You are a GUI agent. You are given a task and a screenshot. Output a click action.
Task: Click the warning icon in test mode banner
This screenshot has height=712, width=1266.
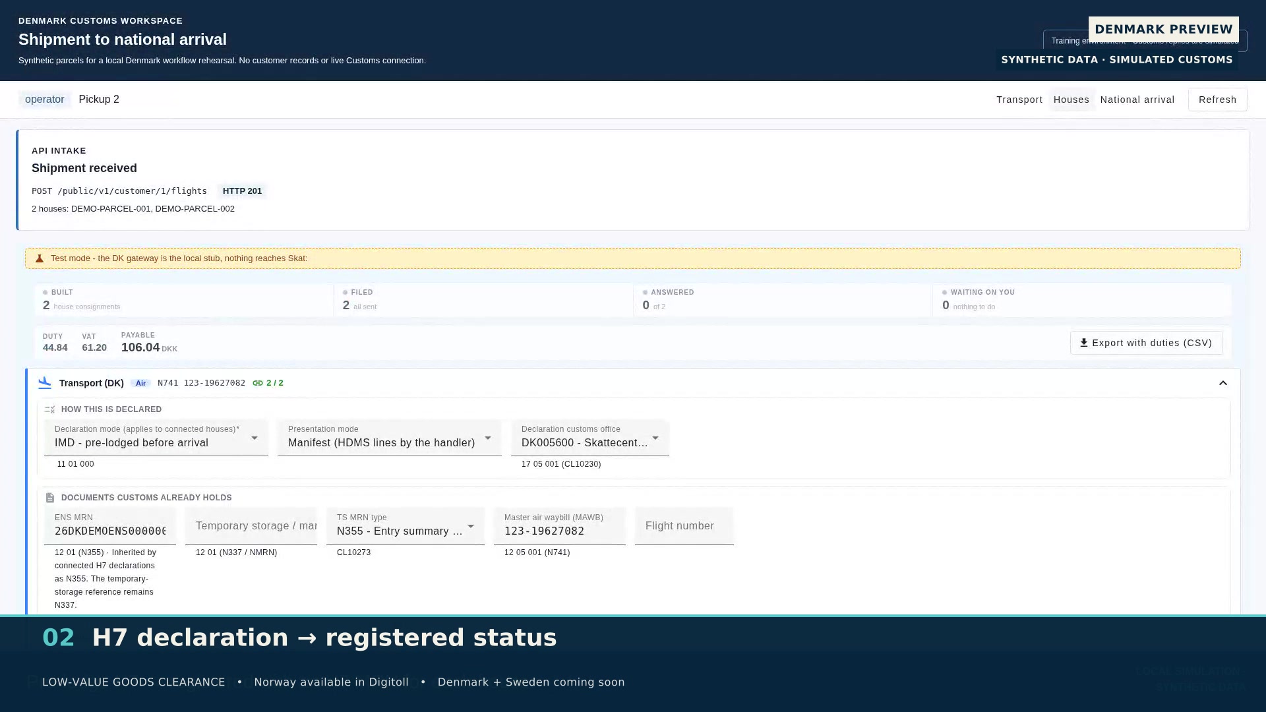[40, 258]
